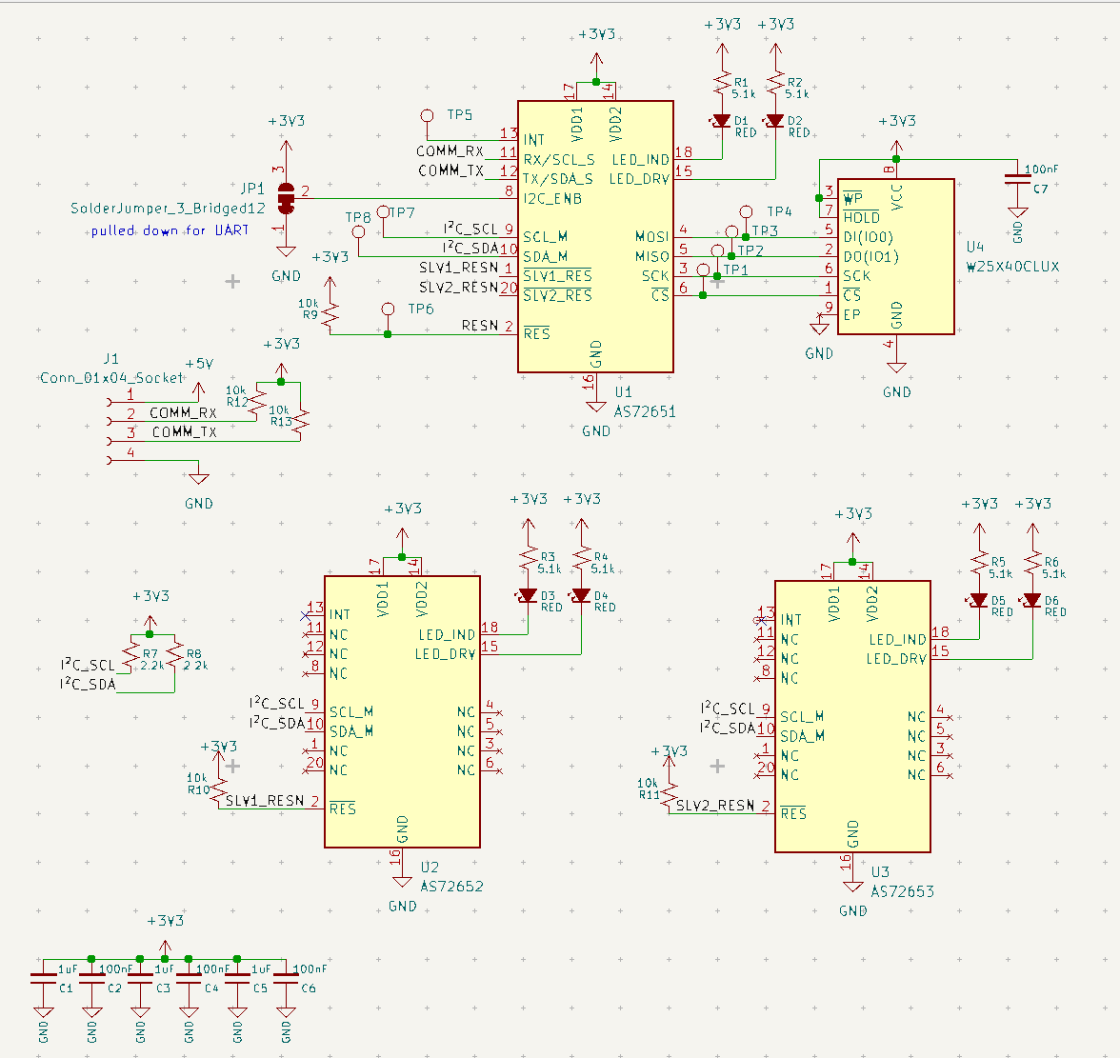Screen dimensions: 1120x1058
Task: Select the U4 W25X40CLUX flash chip
Action: [x=895, y=256]
